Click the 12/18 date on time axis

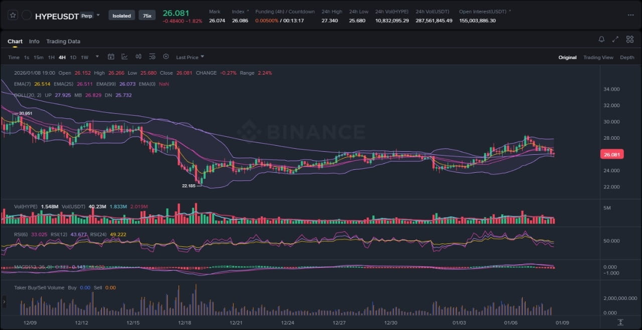[184, 322]
